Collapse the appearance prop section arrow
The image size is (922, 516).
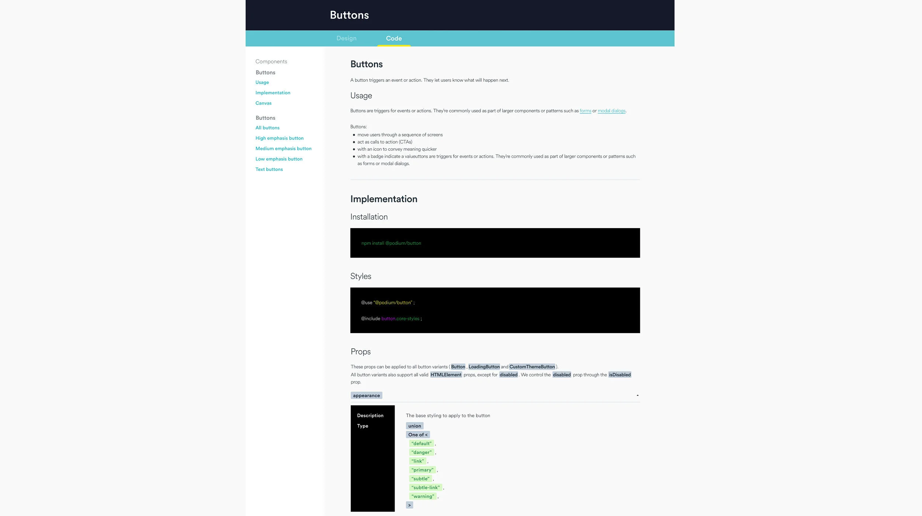click(x=637, y=395)
